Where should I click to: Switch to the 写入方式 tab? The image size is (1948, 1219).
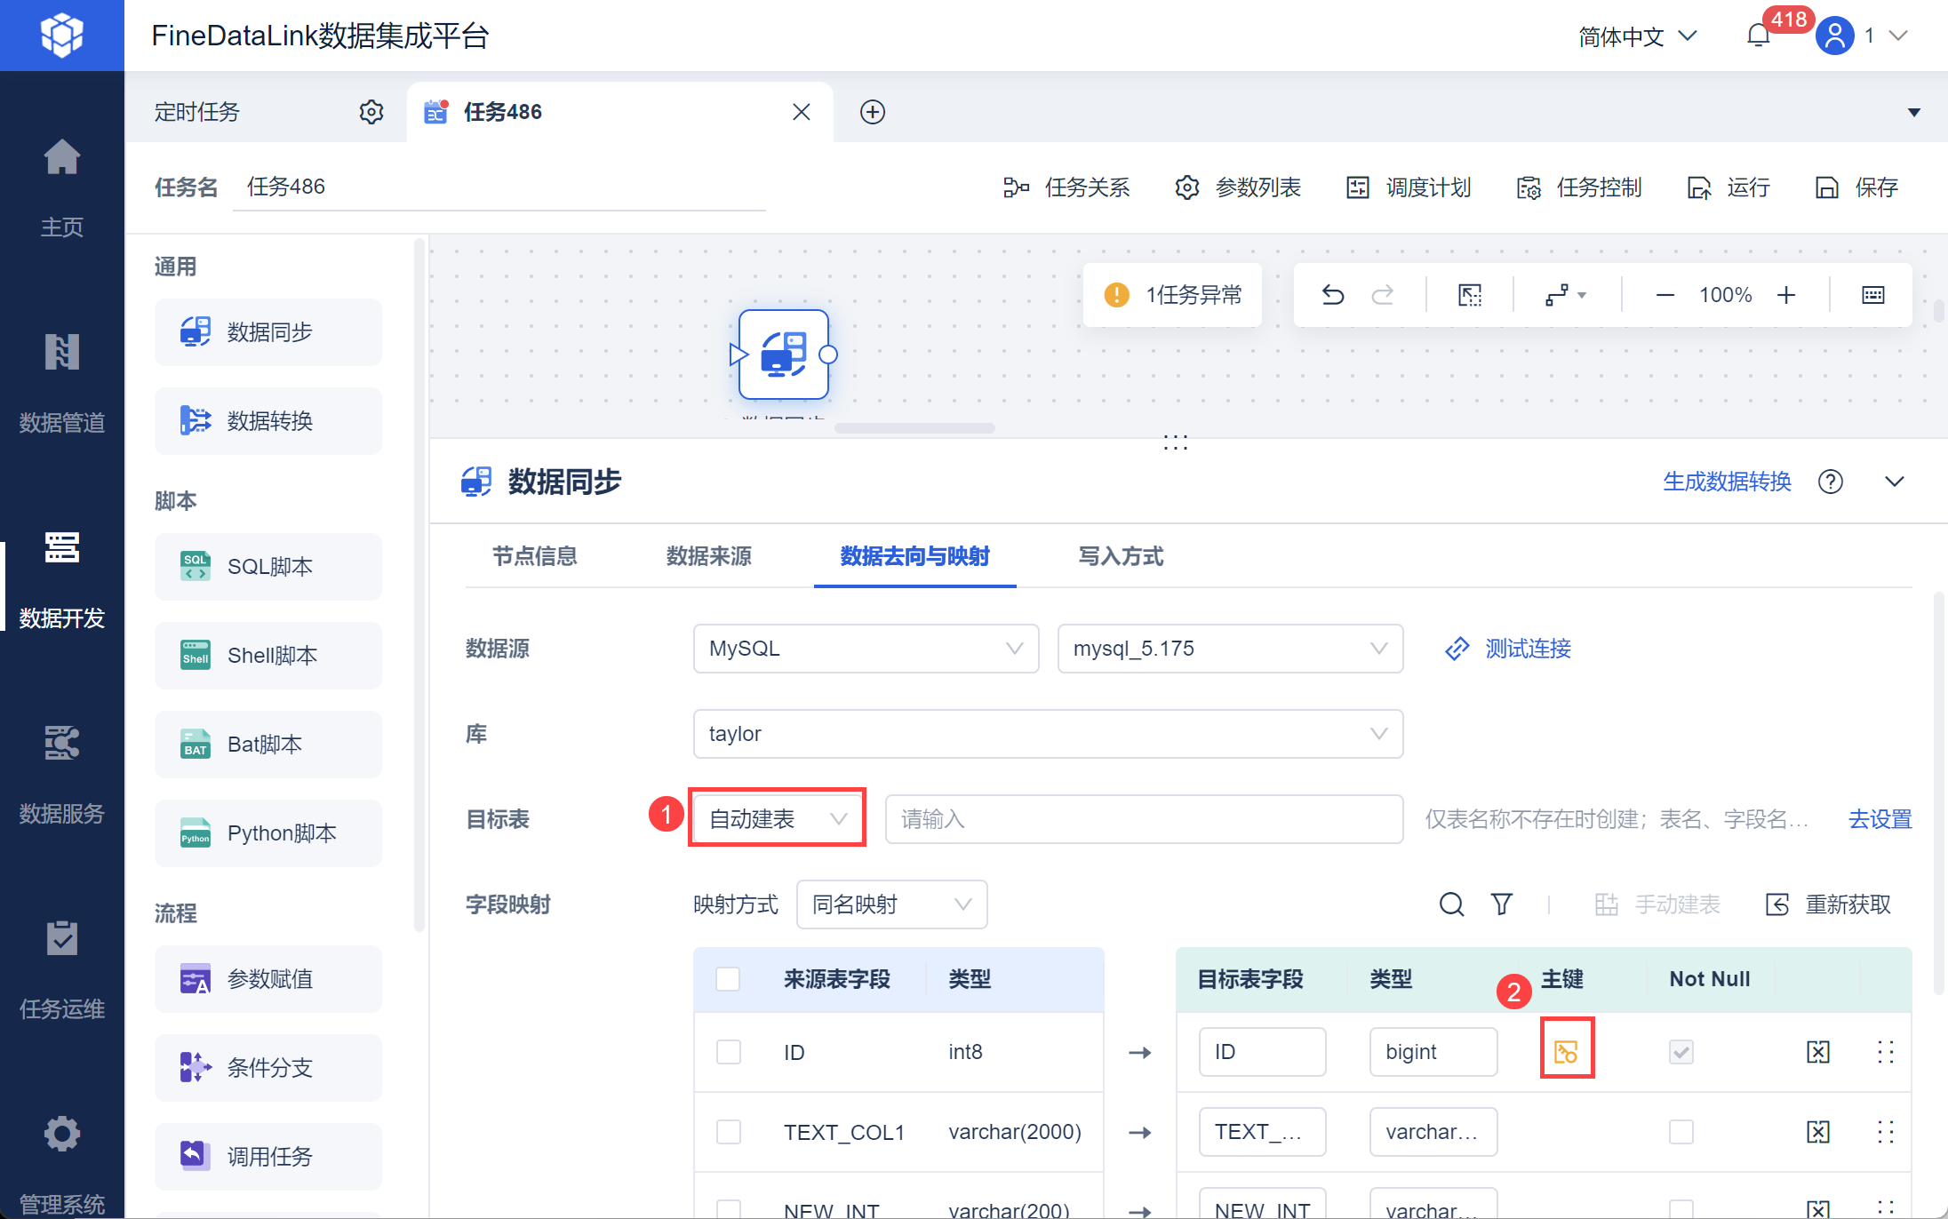coord(1120,556)
